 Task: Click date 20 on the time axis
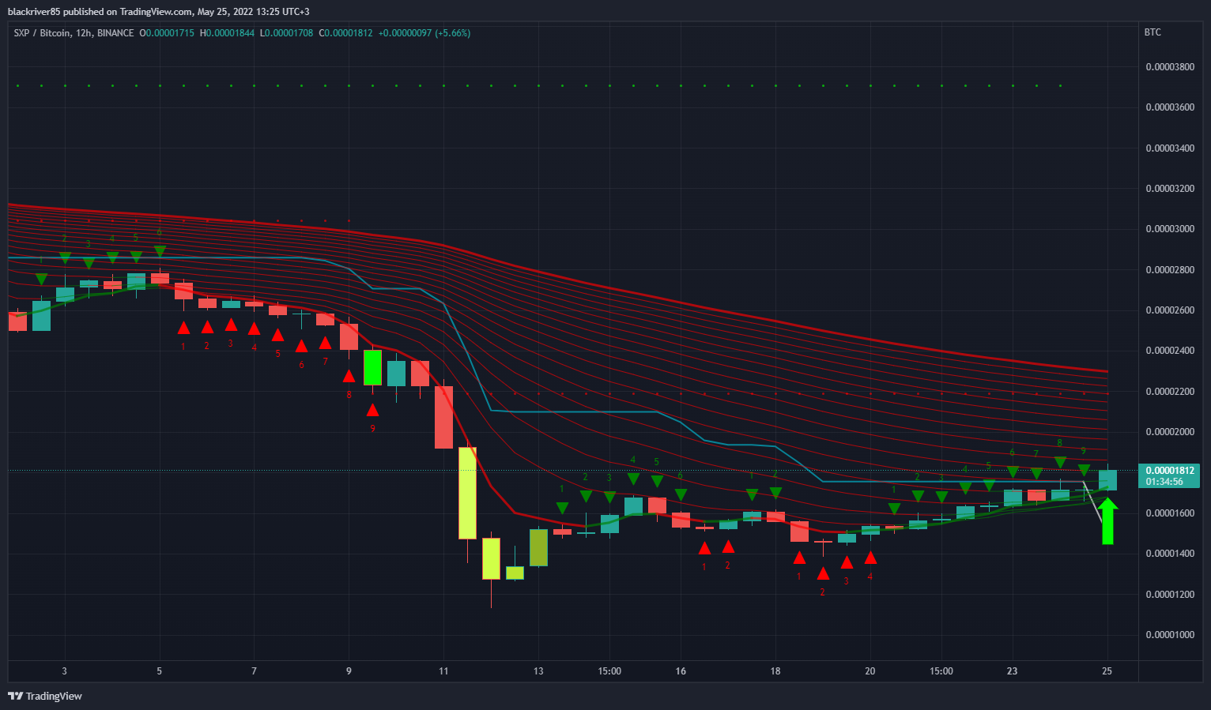870,671
